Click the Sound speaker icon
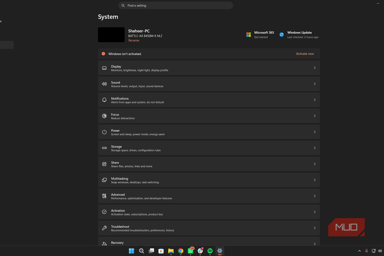This screenshot has height=256, width=384. [104, 84]
